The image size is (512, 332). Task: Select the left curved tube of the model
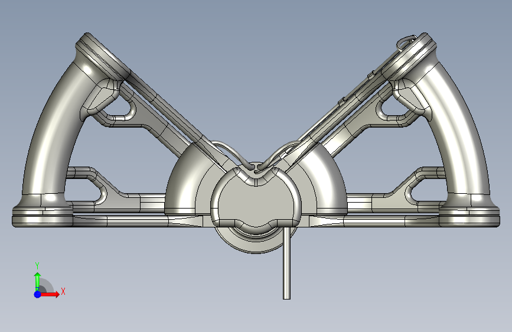[x=52, y=131]
